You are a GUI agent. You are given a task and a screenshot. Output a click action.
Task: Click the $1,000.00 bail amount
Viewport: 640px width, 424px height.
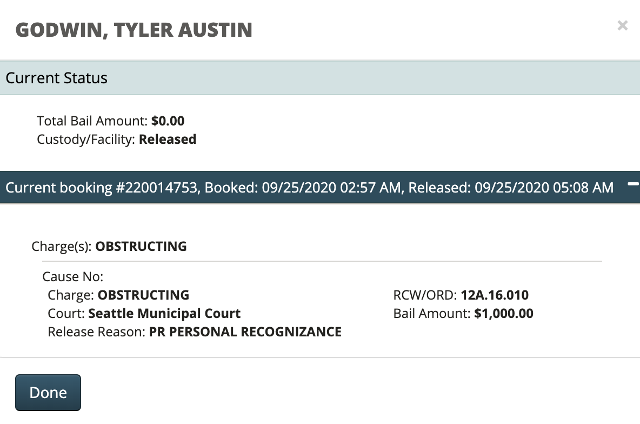503,314
